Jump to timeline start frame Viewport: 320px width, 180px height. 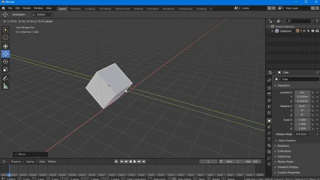point(121,161)
